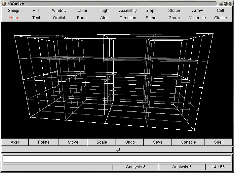This screenshot has width=234, height=173.
Task: Open the Shell button
Action: tap(218, 142)
